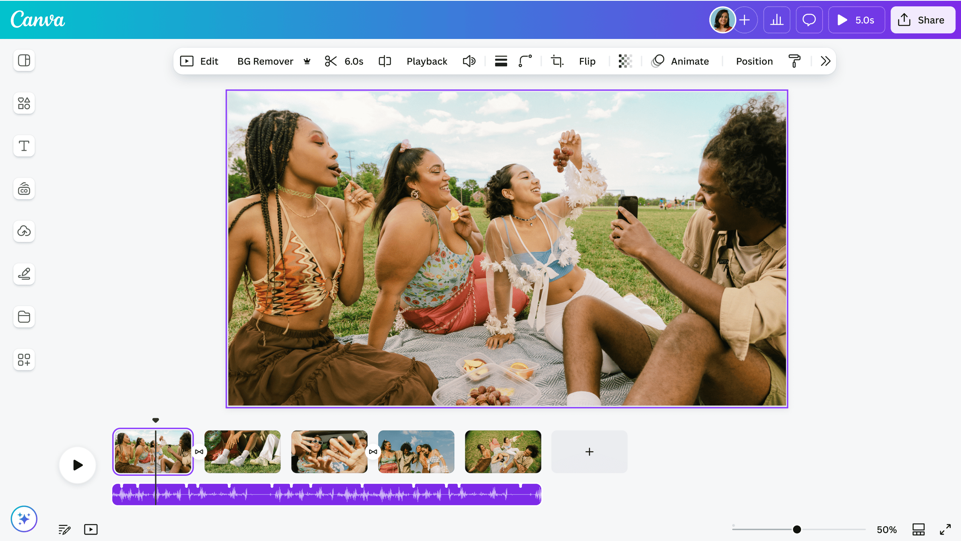
Task: Toggle Playback settings for video
Action: pos(427,61)
